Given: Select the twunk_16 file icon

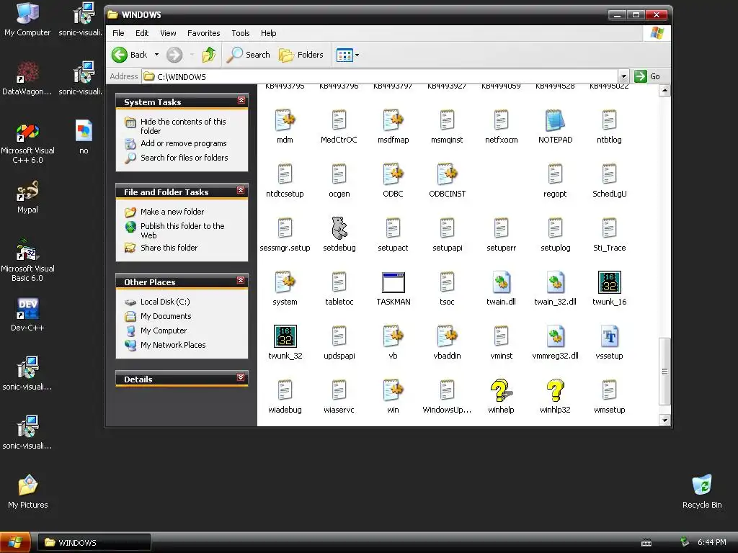Looking at the screenshot, I should click(x=609, y=282).
